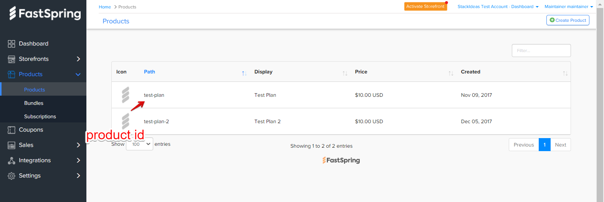Screen dimensions: 604x202
Task: Open Bundles submenu item
Action: tap(34, 103)
